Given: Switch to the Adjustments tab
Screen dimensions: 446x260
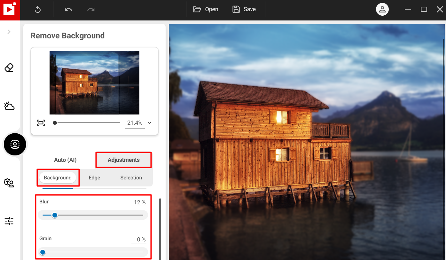Looking at the screenshot, I should click(123, 160).
